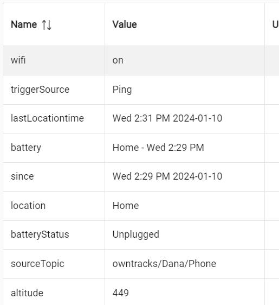The image size is (279, 305).
Task: Click the altitude value 449
Action: click(x=121, y=293)
